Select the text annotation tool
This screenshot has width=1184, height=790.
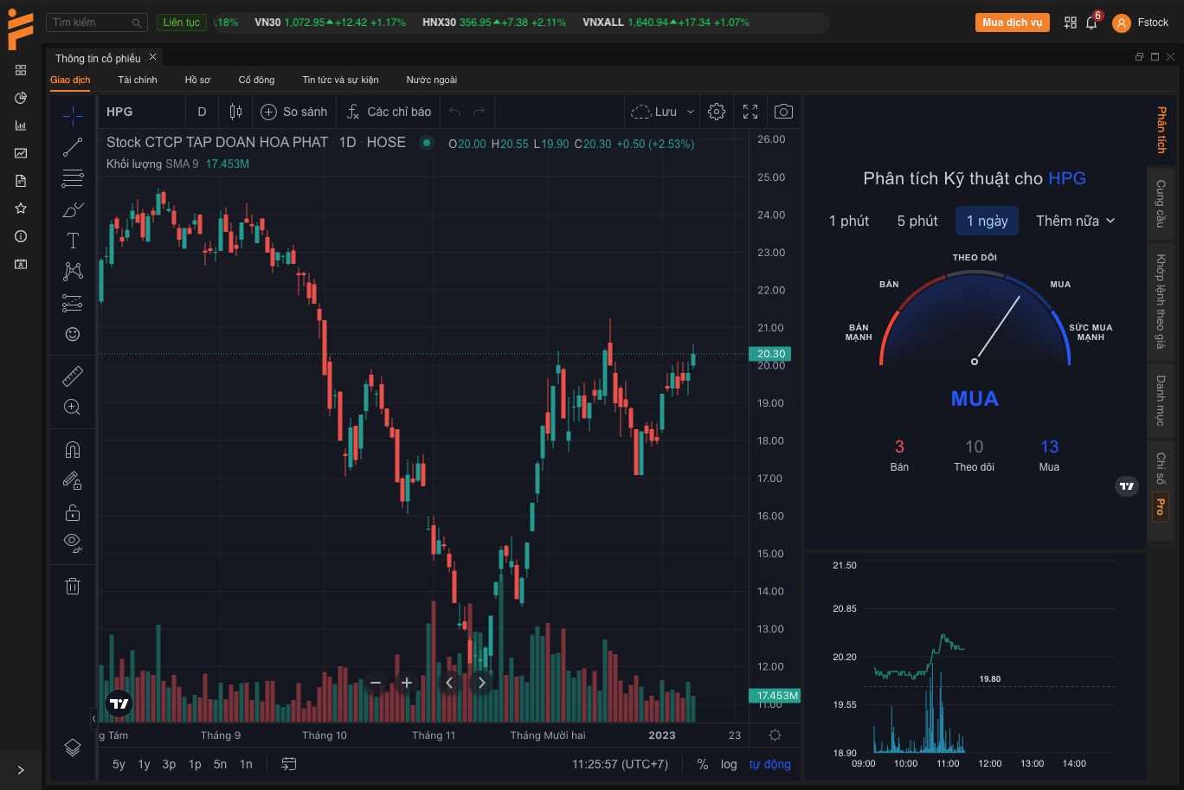click(73, 241)
